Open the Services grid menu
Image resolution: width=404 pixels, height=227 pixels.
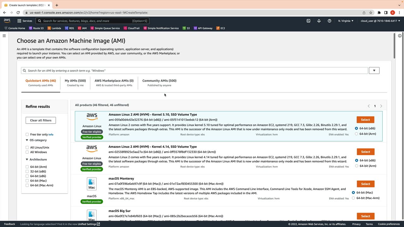[25, 21]
